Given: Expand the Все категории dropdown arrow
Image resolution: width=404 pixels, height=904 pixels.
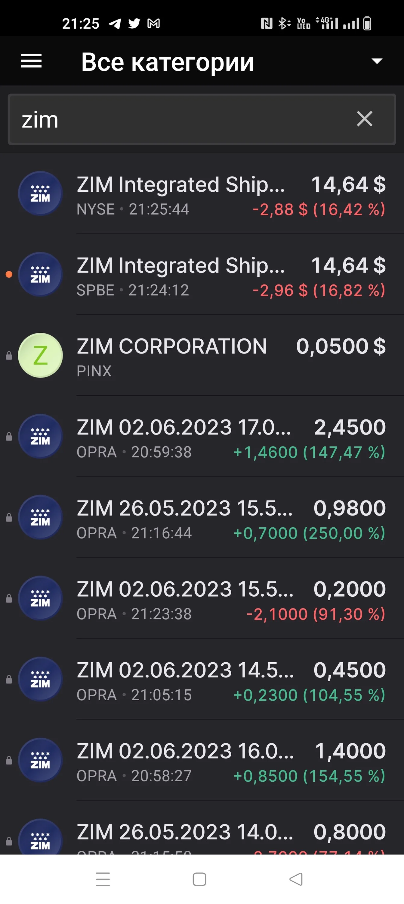Looking at the screenshot, I should point(377,61).
